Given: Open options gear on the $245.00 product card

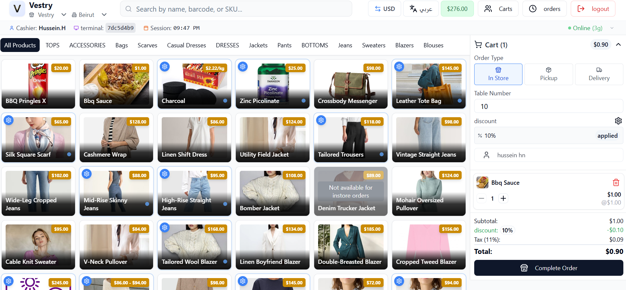Looking at the screenshot, I should click(9, 281).
